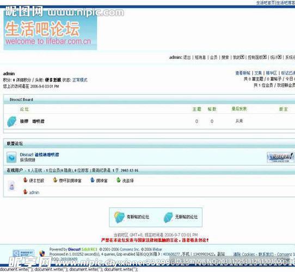
Task: Click the red icon next to admin
Action: [x=25, y=191]
